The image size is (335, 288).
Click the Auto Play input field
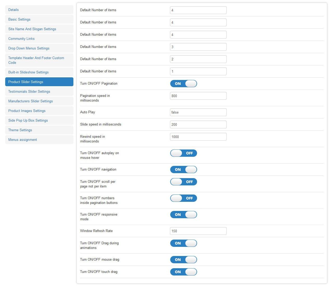pyautogui.click(x=198, y=112)
